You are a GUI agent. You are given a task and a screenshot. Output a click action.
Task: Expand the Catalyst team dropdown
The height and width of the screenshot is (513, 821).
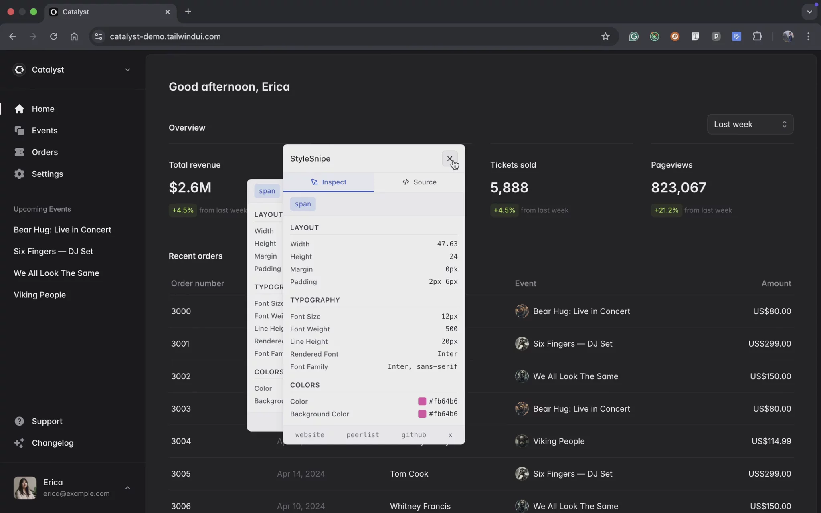[x=127, y=70]
